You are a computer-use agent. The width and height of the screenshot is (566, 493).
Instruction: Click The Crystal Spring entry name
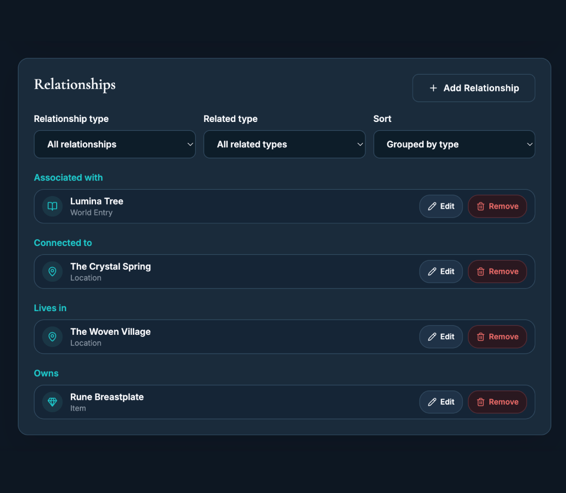click(110, 267)
